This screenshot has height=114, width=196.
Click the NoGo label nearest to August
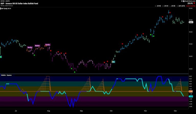coord(48,45)
